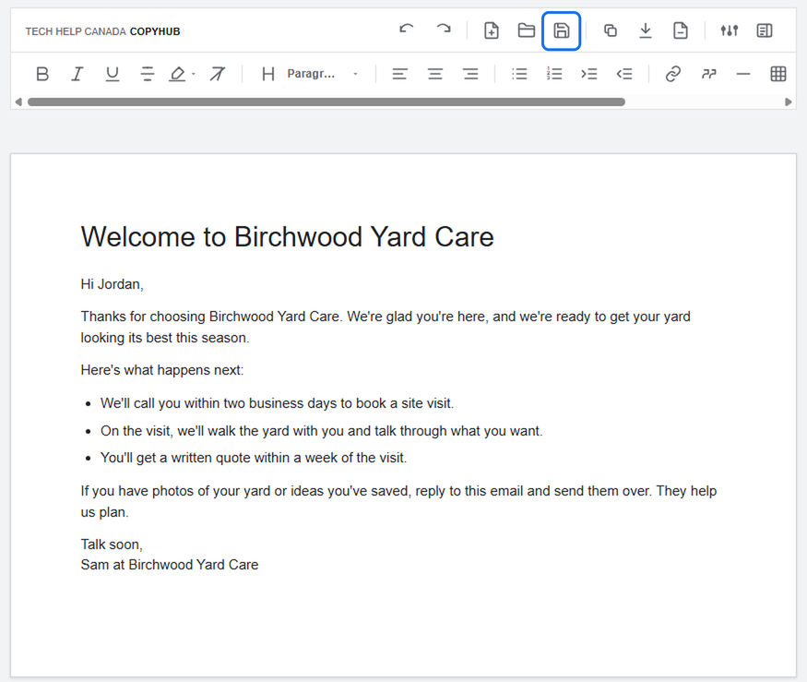Click the 'Thanks for choosing Birchwood Yard Care' paragraph
Screen dimensions: 807x682
[x=386, y=327]
